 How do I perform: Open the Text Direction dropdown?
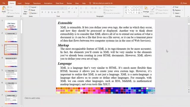tap(110, 7)
